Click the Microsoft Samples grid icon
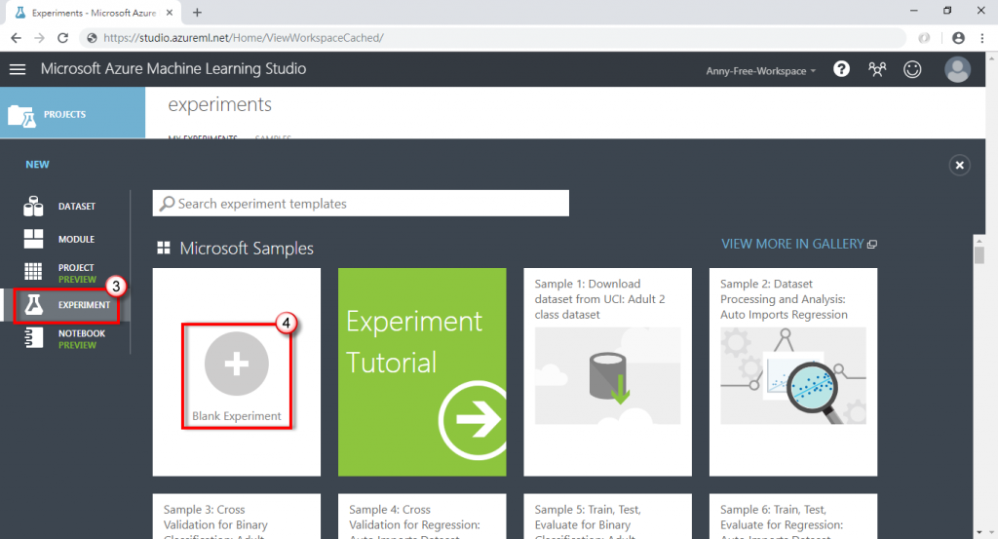 coord(164,248)
